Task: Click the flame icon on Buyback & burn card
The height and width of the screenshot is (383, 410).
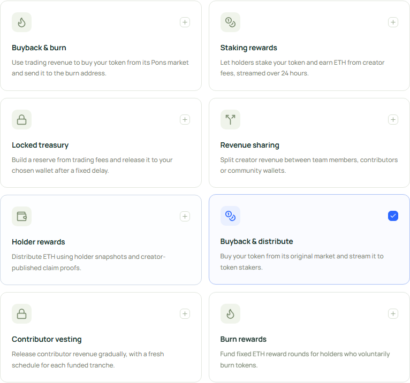Action: click(x=22, y=22)
